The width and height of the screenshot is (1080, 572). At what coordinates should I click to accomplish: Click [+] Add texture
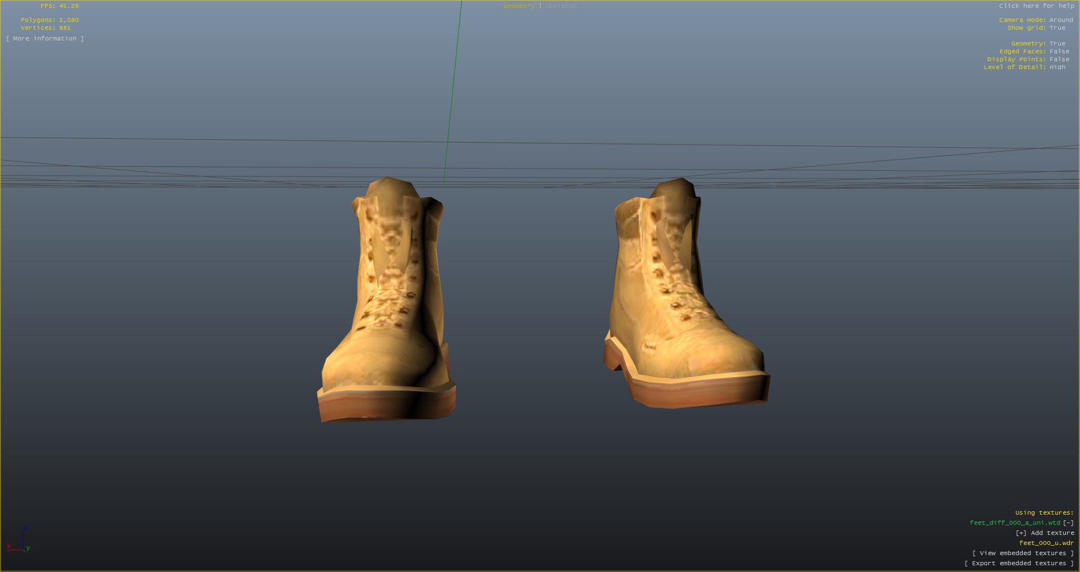1045,533
